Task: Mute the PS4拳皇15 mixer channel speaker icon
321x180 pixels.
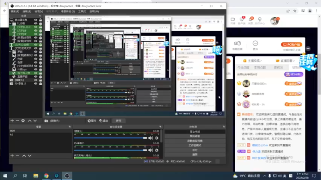Action: (151, 150)
